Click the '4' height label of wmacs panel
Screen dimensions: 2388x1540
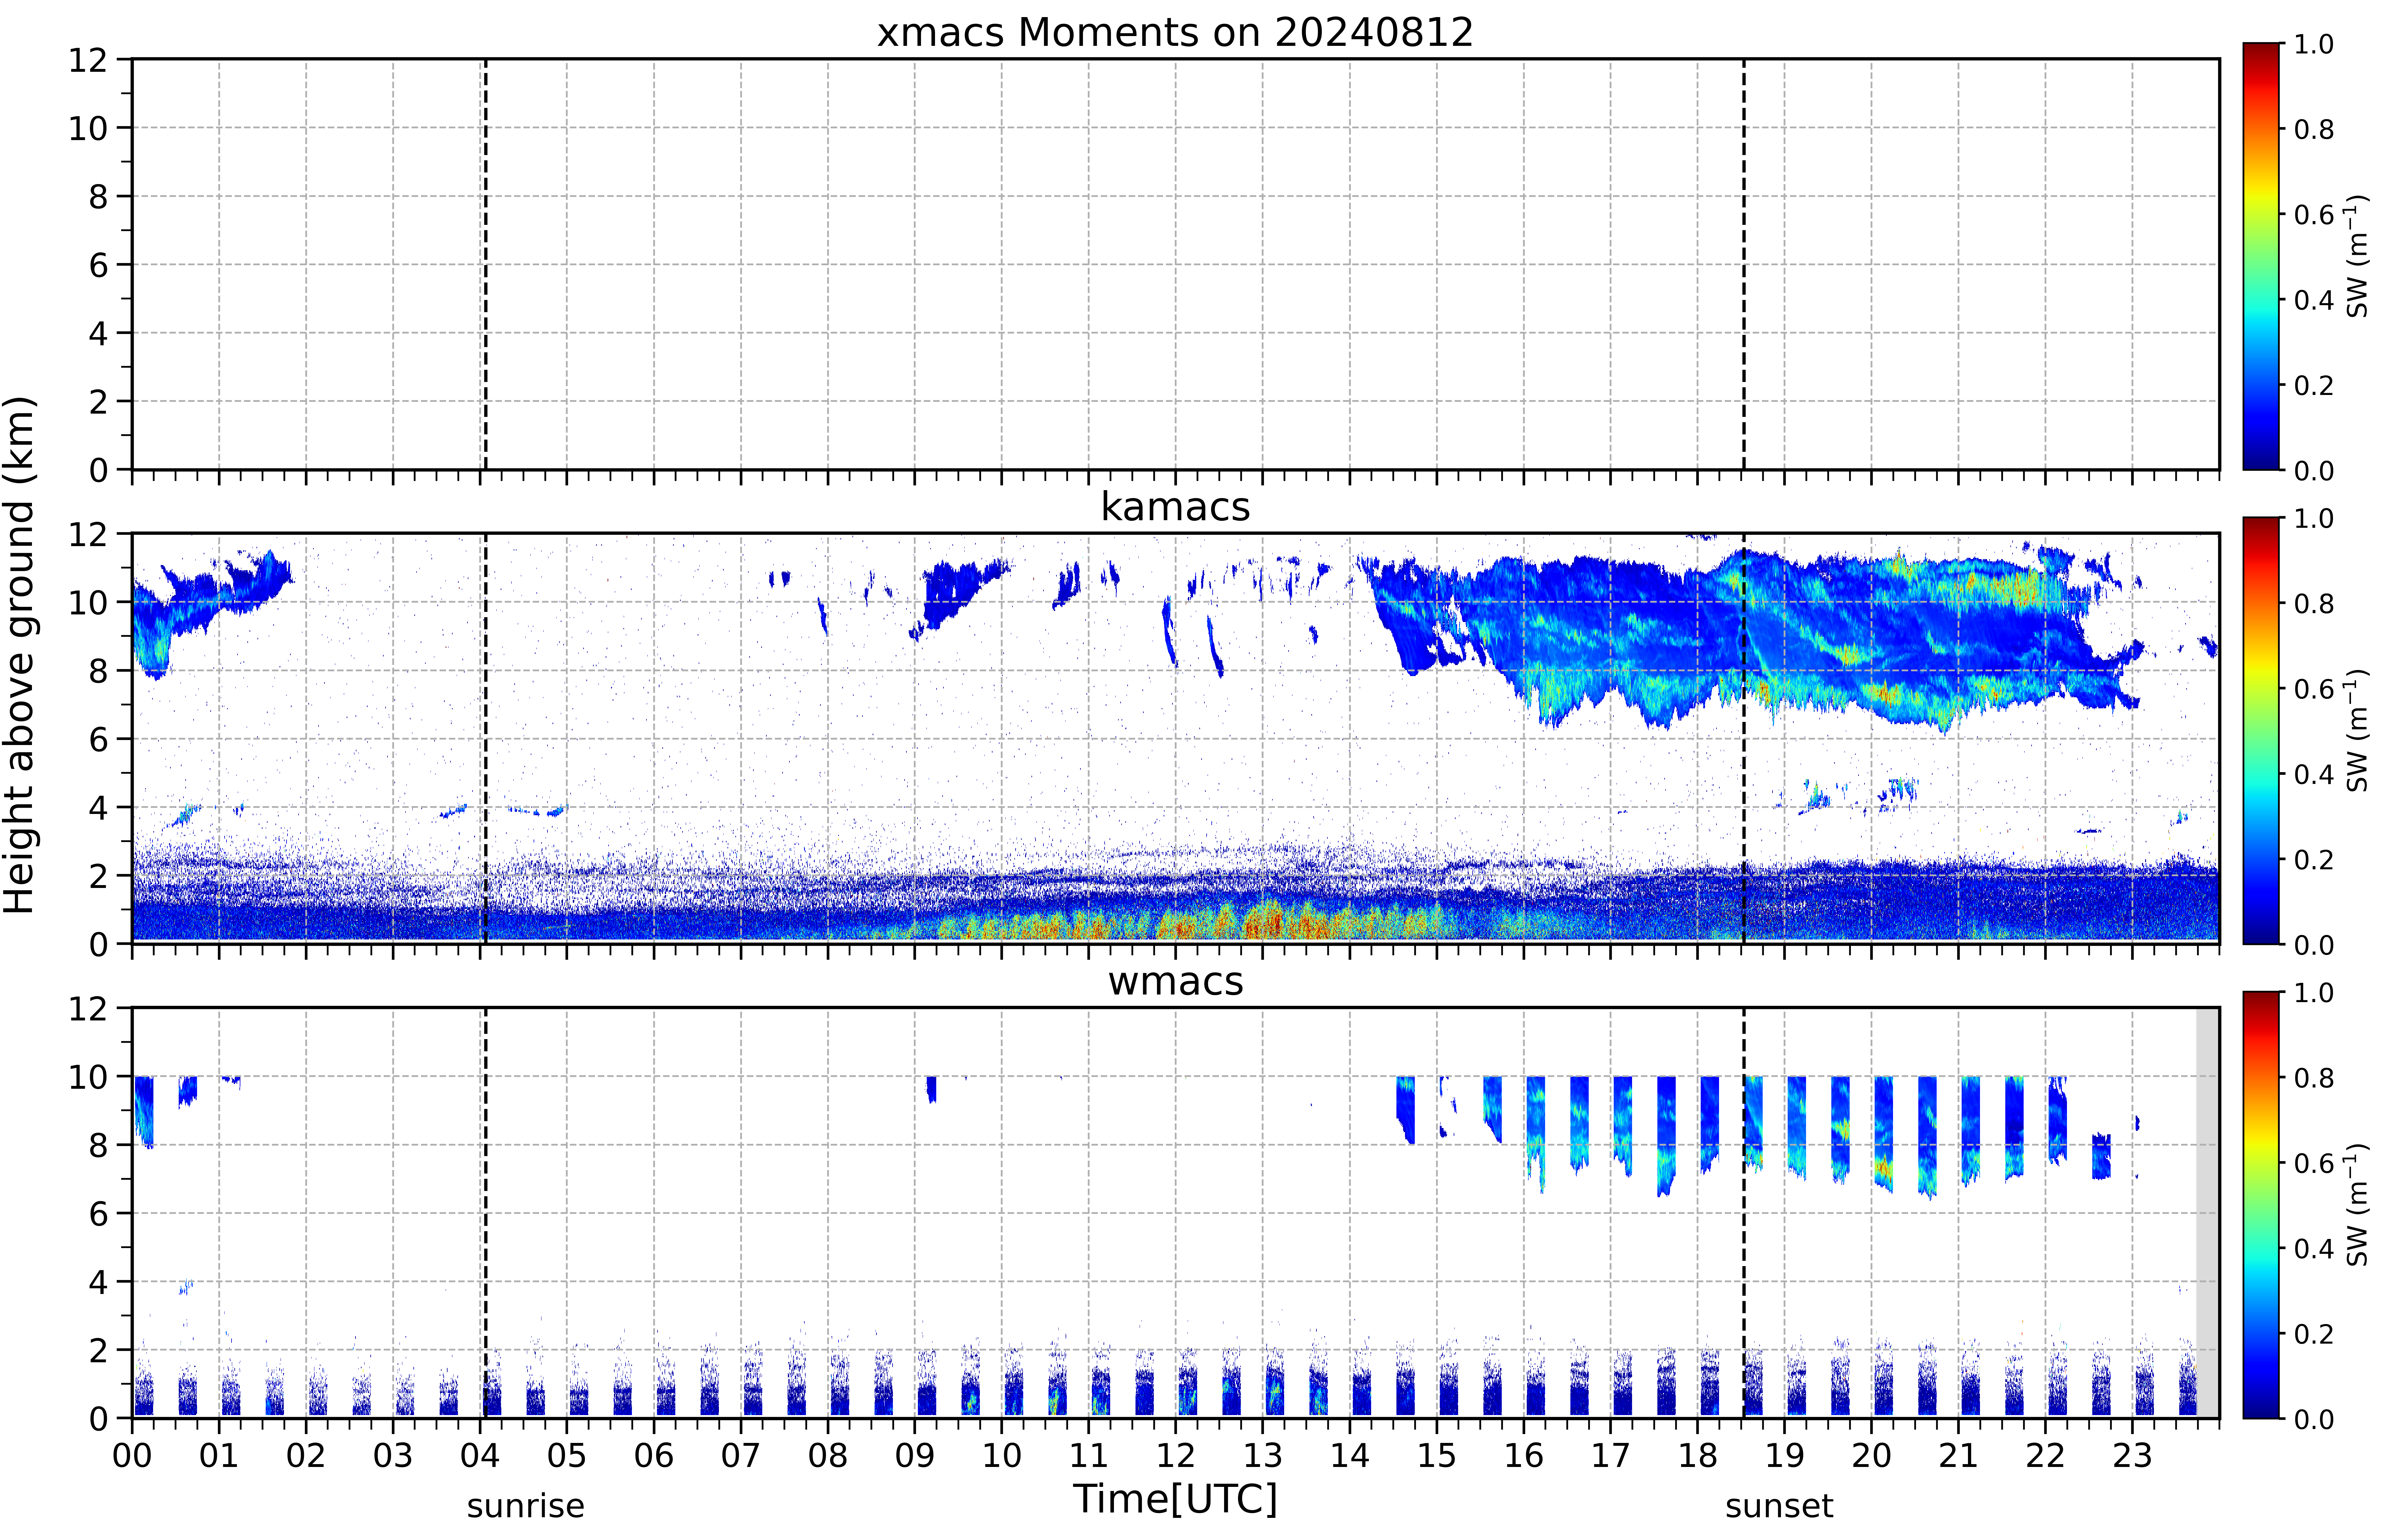(98, 1282)
